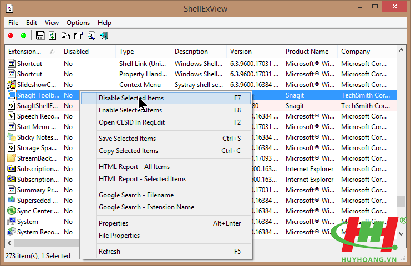Click the icon of the Sticky Notes row
Viewport: 411px width, 266px height.
click(x=11, y=137)
